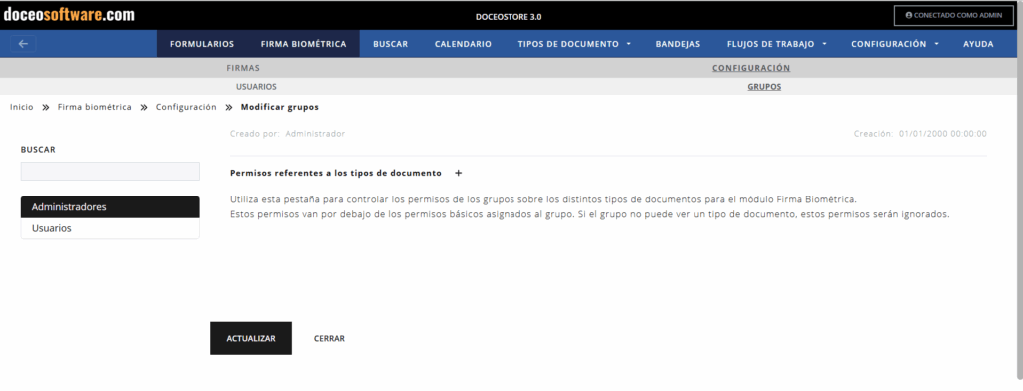Switch to the Usuarios sub-tab

pyautogui.click(x=256, y=86)
